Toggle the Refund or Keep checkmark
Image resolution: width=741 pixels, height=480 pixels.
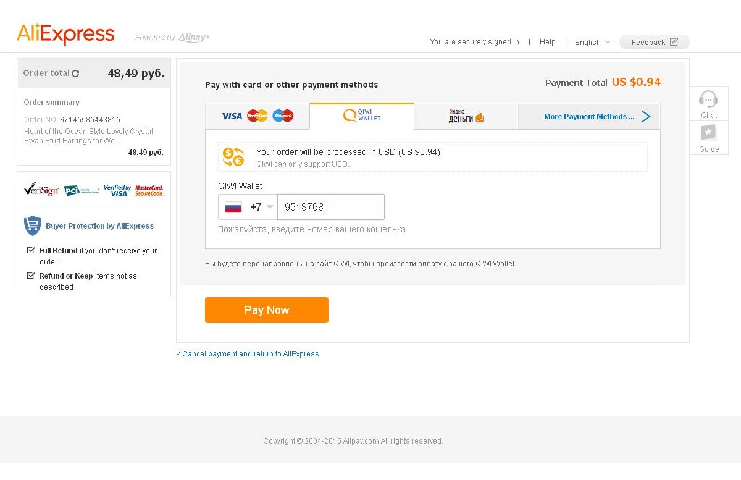pyautogui.click(x=31, y=276)
